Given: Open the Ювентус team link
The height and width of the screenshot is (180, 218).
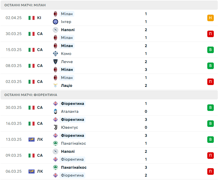Looking at the screenshot, I should [70, 127].
